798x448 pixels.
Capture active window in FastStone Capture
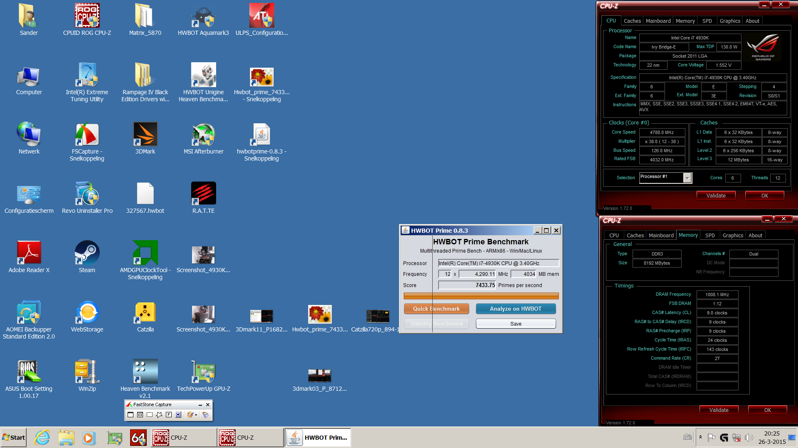point(131,414)
